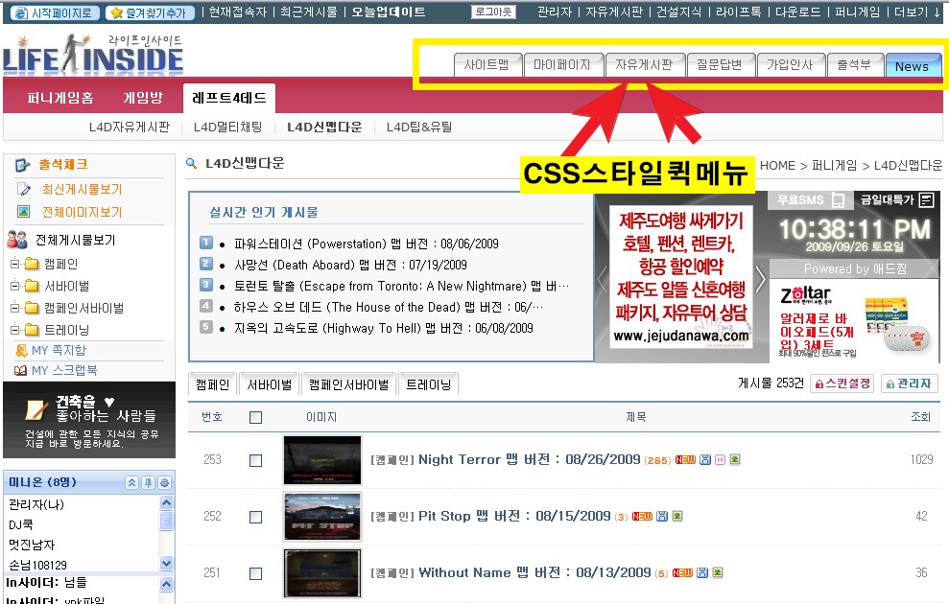Viewport: 949px width, 604px height.
Task: Open the Night Terror post thumbnail
Action: tap(322, 460)
